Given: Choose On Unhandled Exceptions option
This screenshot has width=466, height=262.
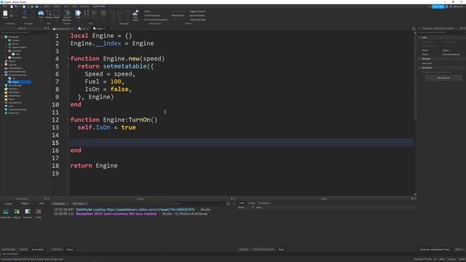Looking at the screenshot, I should click(x=156, y=20).
